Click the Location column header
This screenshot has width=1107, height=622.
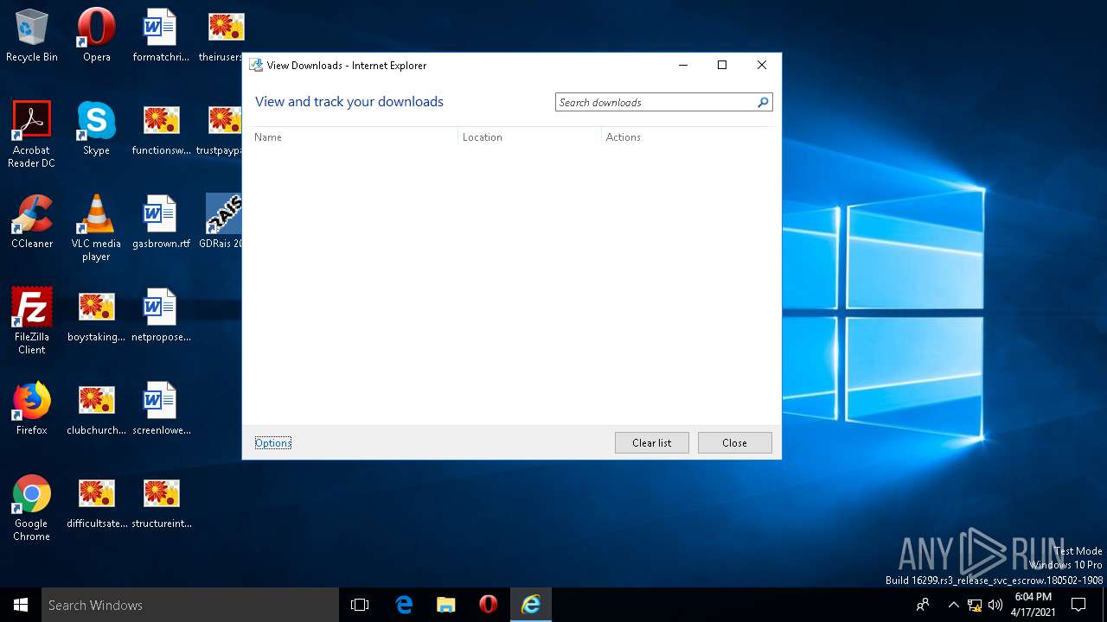(529, 136)
